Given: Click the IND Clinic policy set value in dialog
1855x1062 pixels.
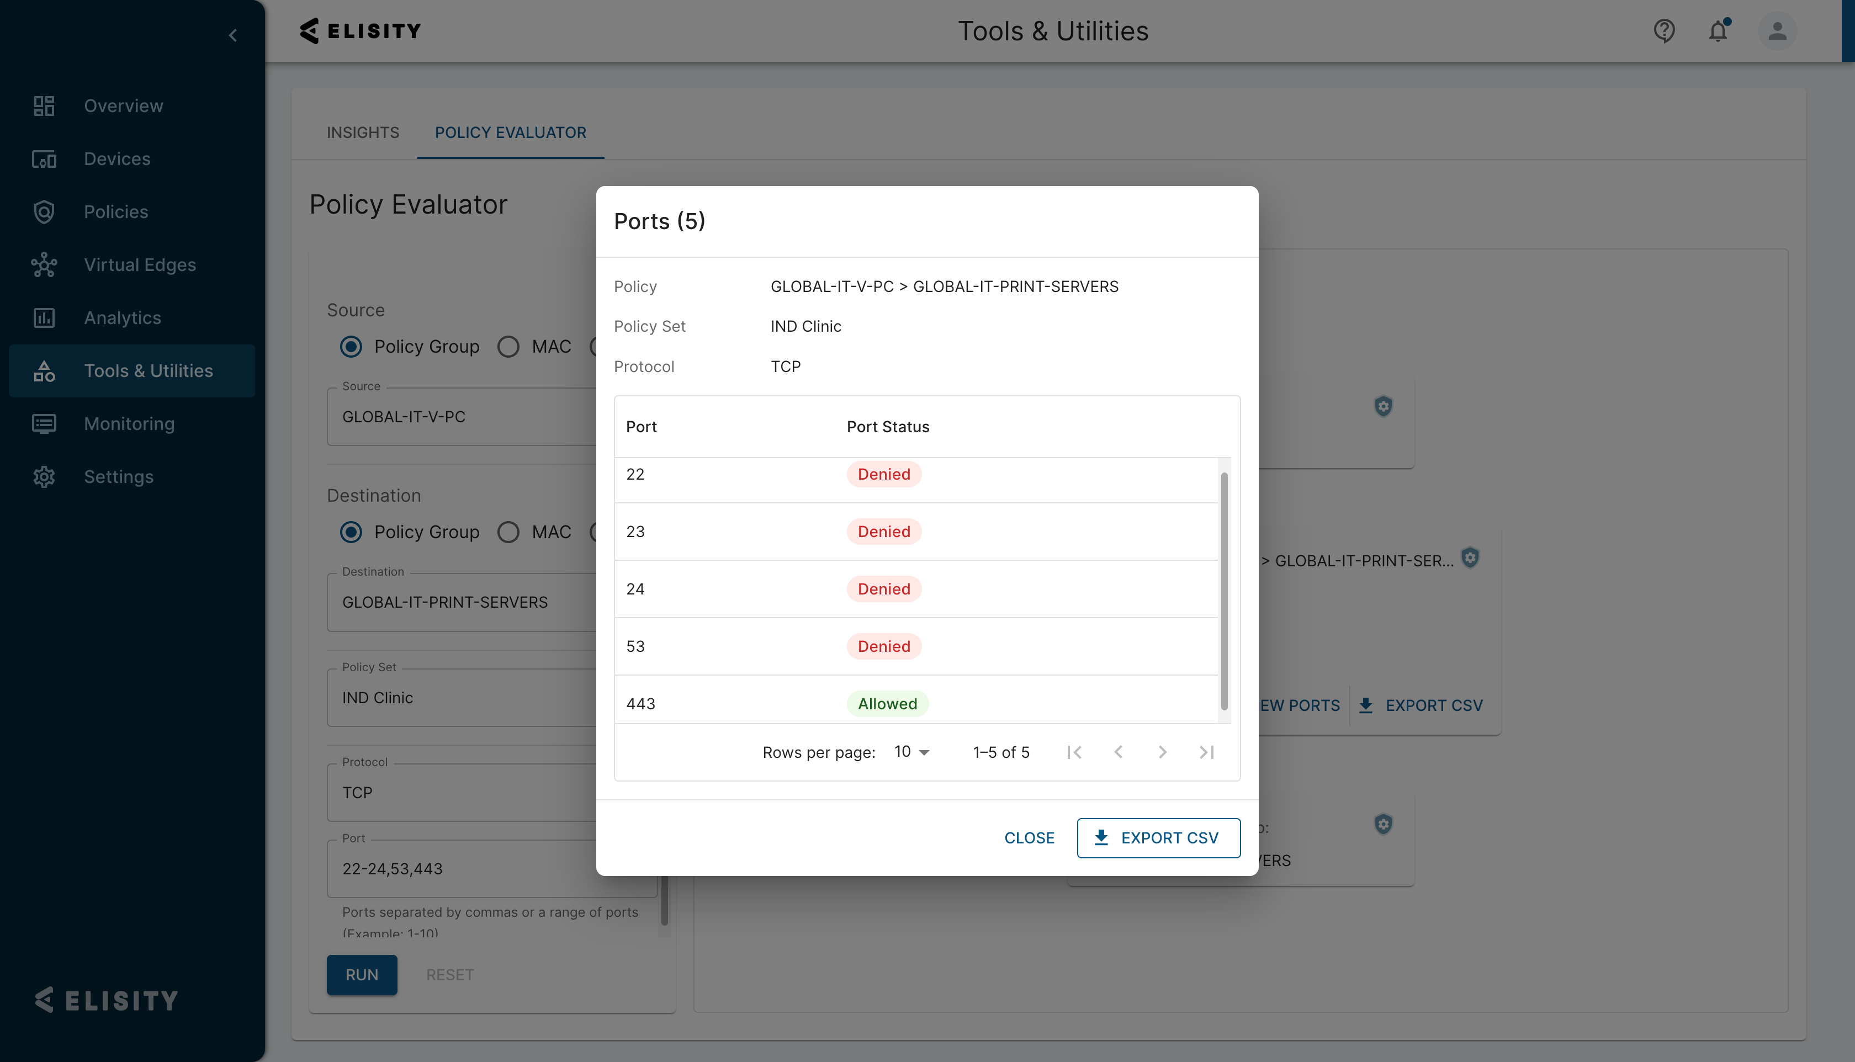Looking at the screenshot, I should (x=806, y=326).
